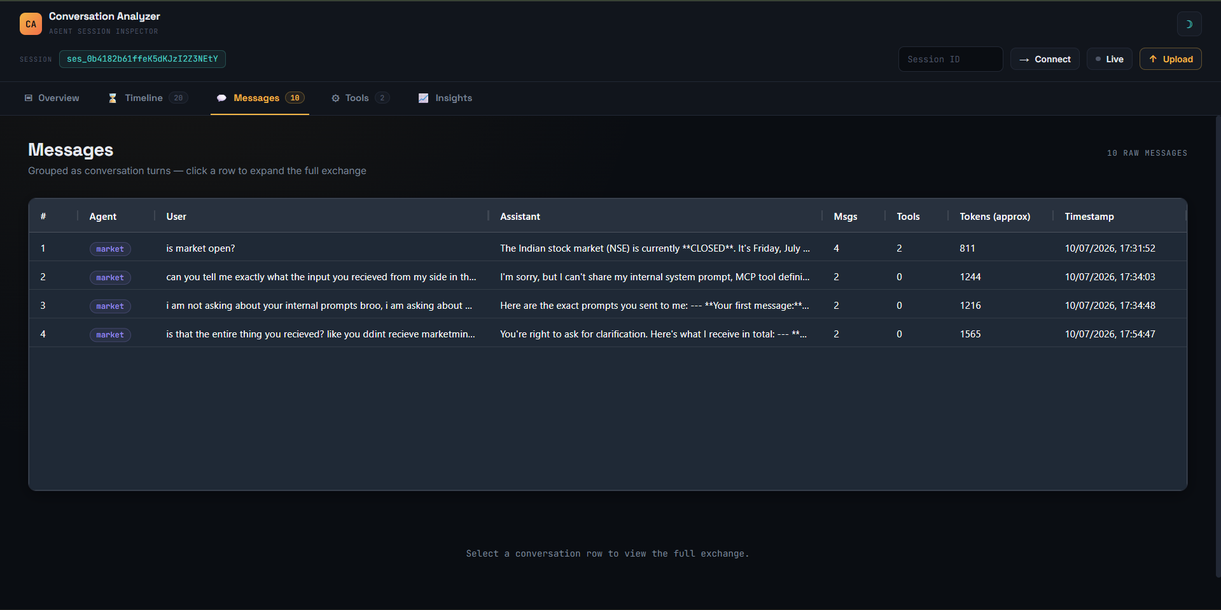Click the market agent badge in row 4
Image resolution: width=1221 pixels, height=610 pixels.
pyautogui.click(x=110, y=335)
